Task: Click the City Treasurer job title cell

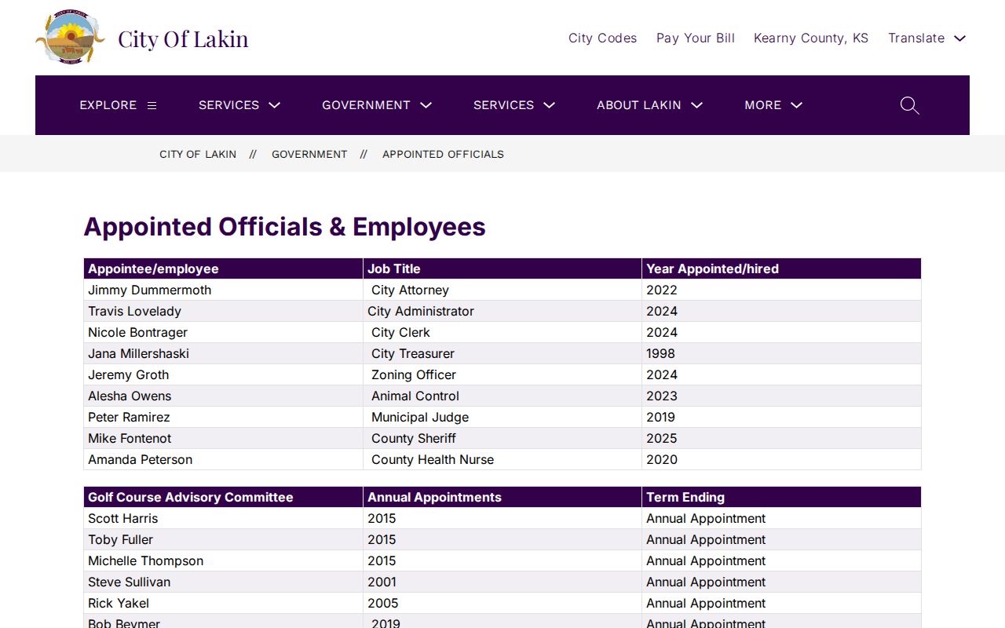Action: tap(502, 353)
